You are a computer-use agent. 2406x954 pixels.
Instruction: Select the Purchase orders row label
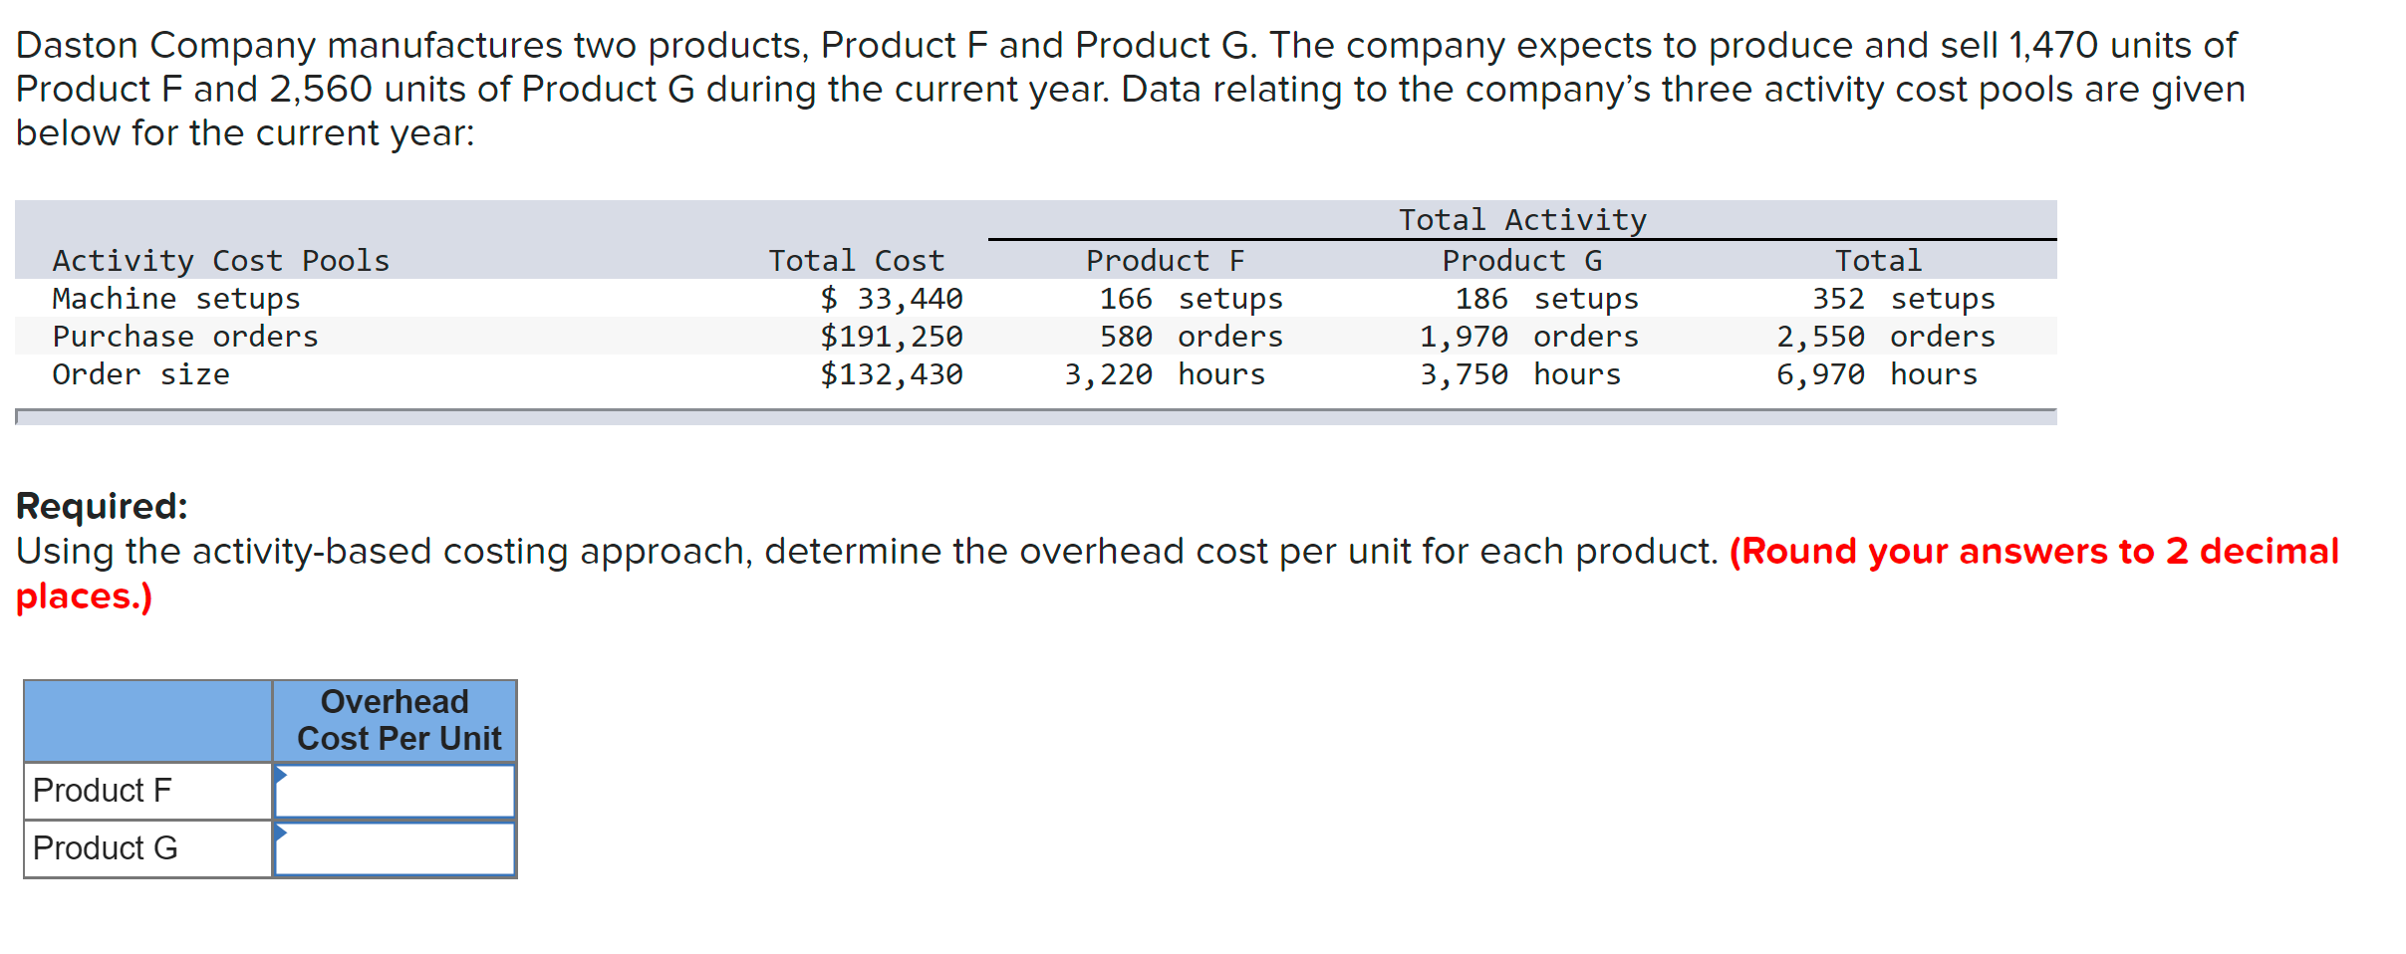point(185,337)
